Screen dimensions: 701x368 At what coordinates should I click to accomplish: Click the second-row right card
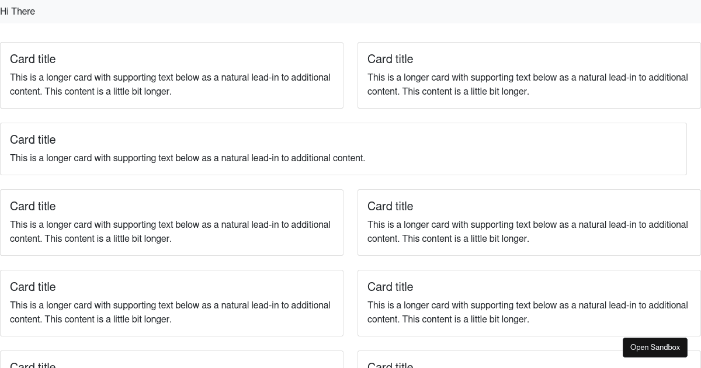(529, 222)
